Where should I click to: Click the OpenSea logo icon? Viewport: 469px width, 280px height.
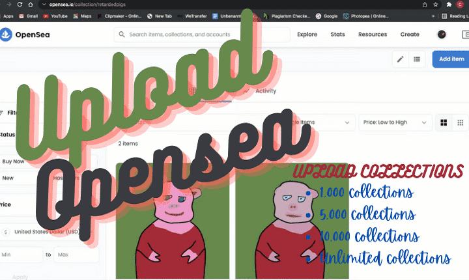(5, 35)
